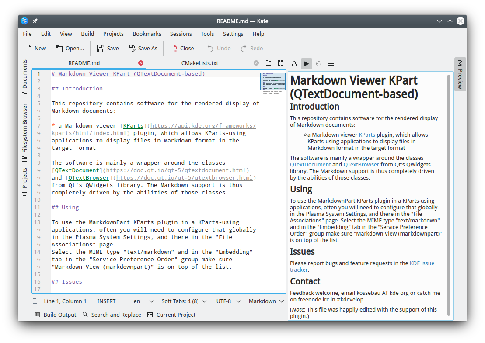Show the Build Output panel

pyautogui.click(x=55, y=315)
